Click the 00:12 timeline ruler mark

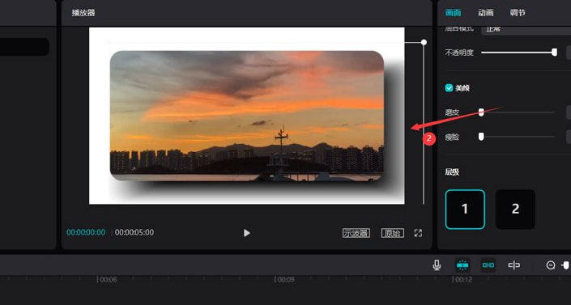pos(463,280)
